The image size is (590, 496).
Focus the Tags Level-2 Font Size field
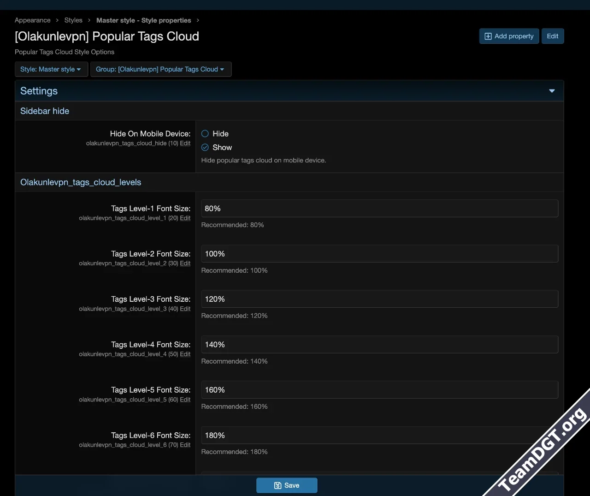click(x=379, y=254)
